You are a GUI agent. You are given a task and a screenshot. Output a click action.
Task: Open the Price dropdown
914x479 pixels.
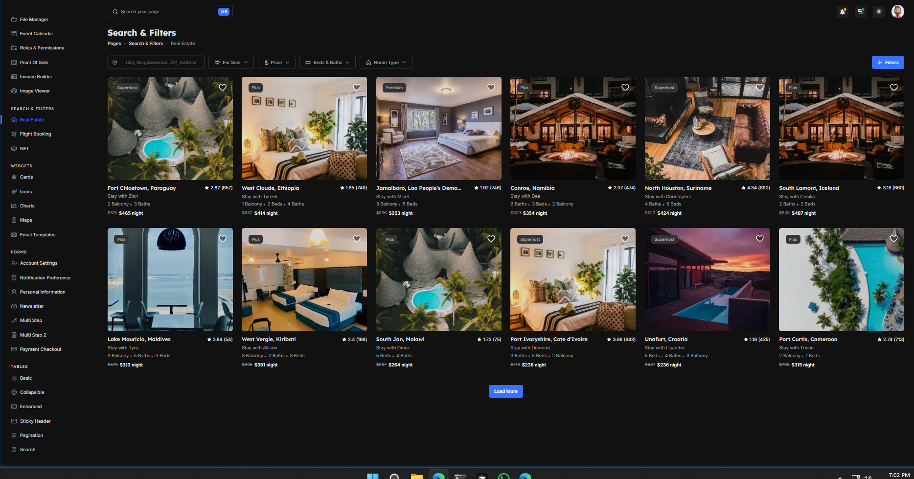[276, 62]
